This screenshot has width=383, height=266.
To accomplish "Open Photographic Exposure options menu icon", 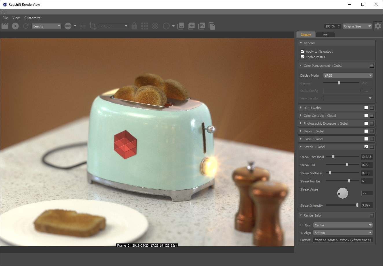I will (x=372, y=123).
